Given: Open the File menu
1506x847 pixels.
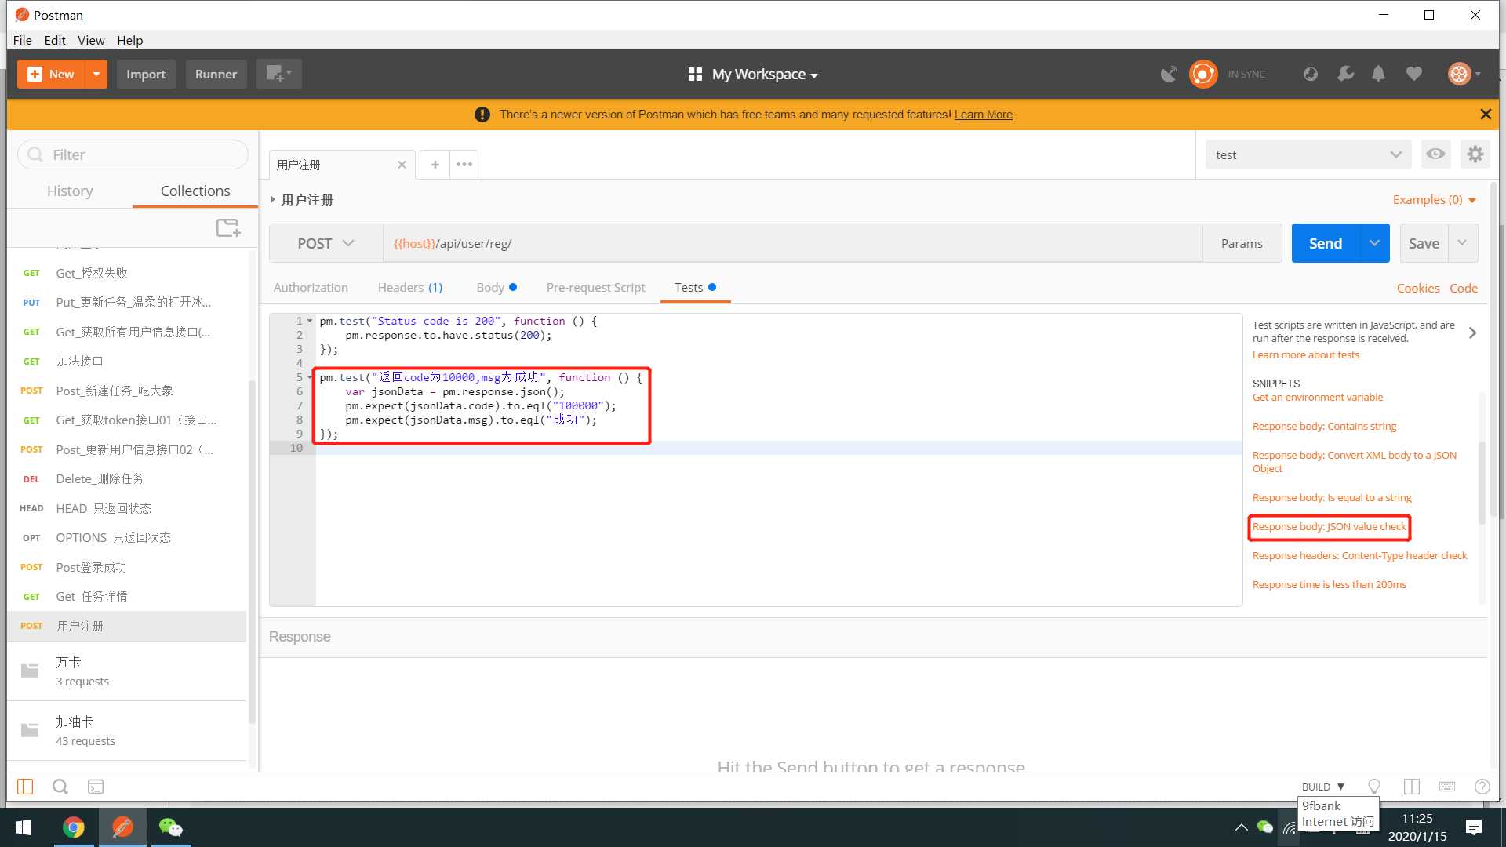Looking at the screenshot, I should pyautogui.click(x=23, y=40).
